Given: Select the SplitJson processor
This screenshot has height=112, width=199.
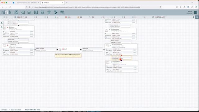Looking at the screenshot, I should coord(18,32).
